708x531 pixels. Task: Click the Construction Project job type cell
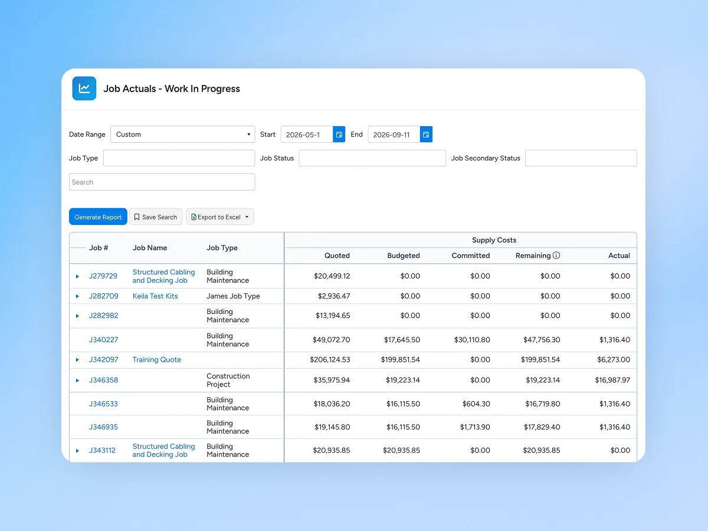pos(228,381)
